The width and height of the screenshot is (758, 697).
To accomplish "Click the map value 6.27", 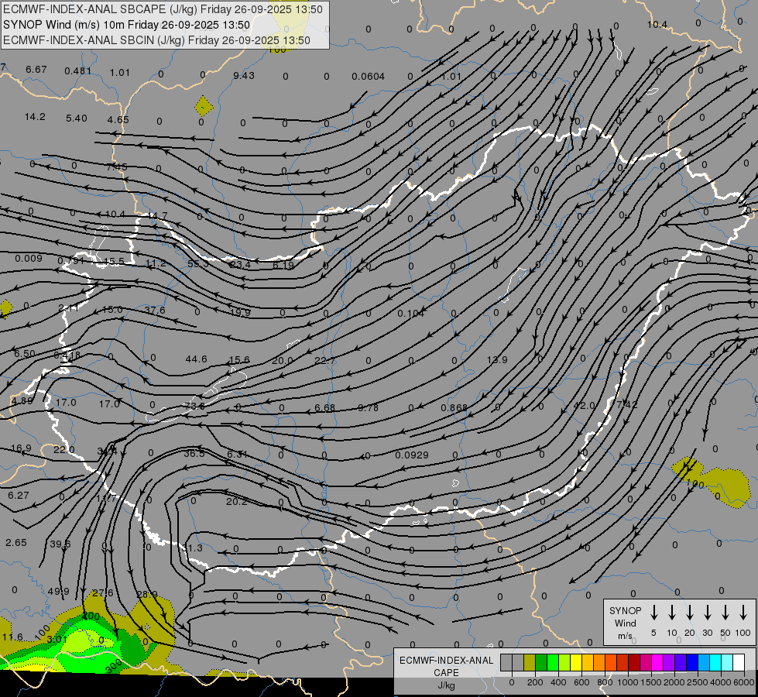I will (19, 495).
